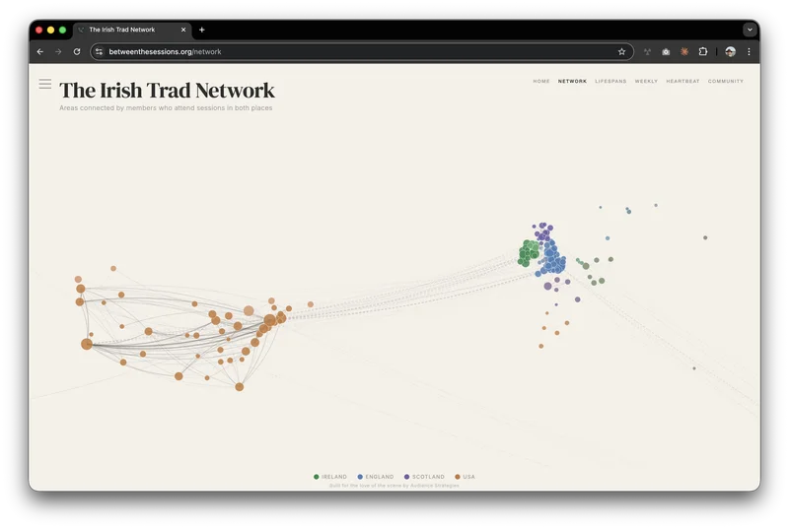Go to the Home page
This screenshot has width=789, height=529.
[x=541, y=81]
